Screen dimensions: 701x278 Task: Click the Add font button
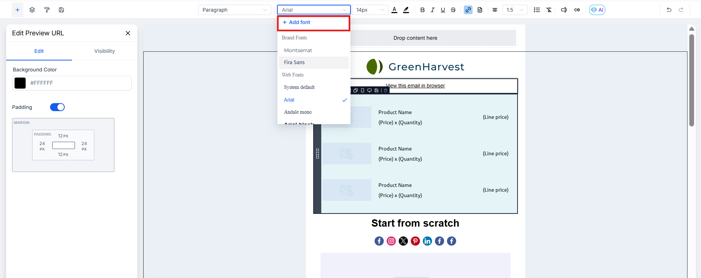296,22
